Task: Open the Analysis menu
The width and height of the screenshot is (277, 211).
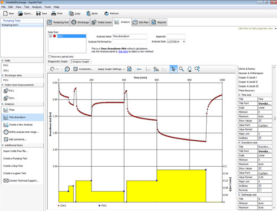Action: coord(37,7)
